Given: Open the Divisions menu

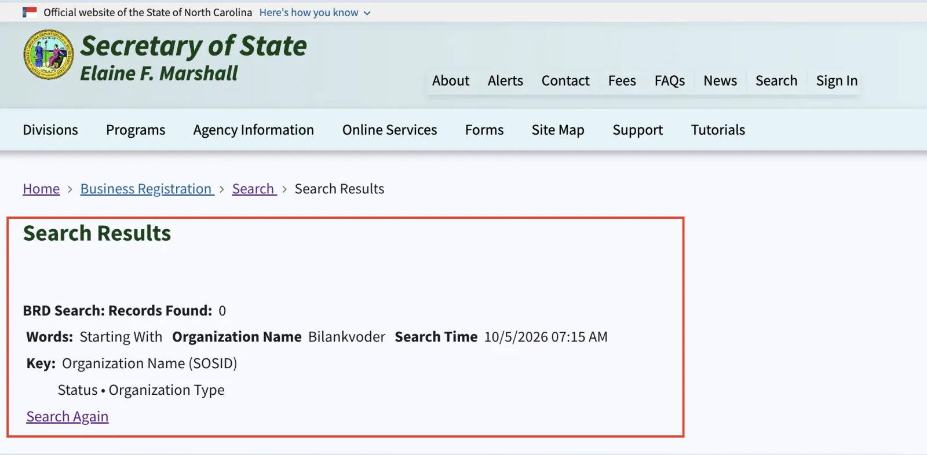Looking at the screenshot, I should (50, 130).
